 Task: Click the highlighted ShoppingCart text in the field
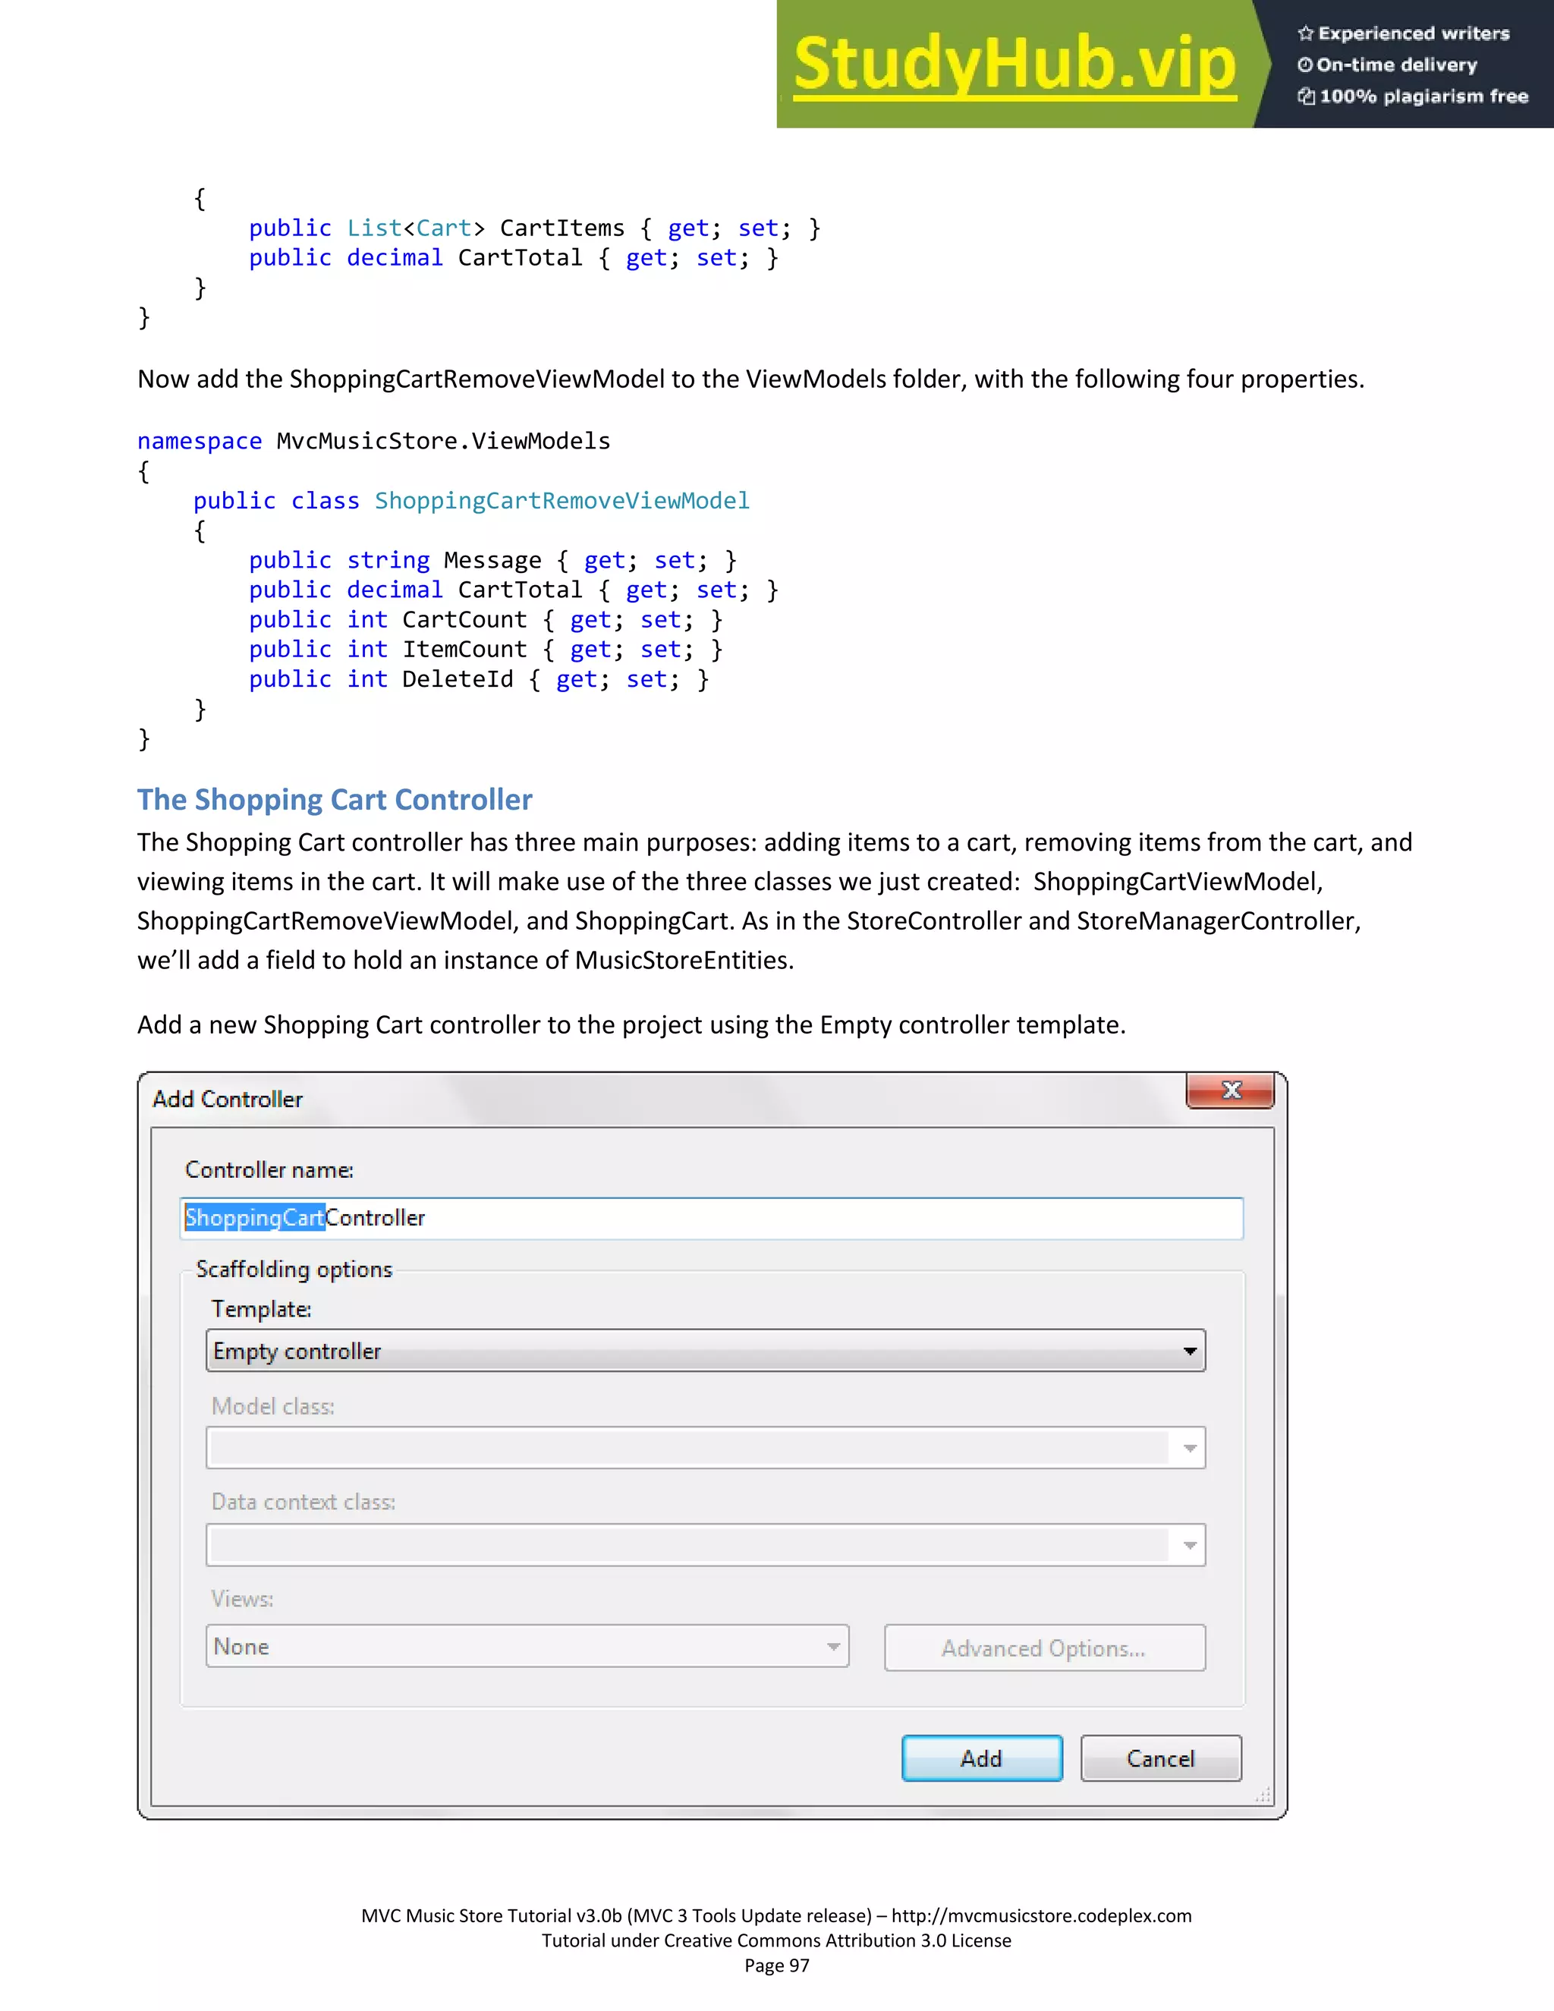(x=255, y=1217)
